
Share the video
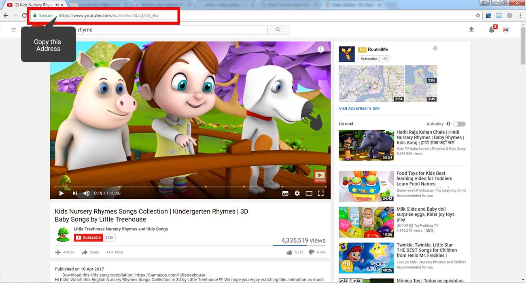pos(90,252)
